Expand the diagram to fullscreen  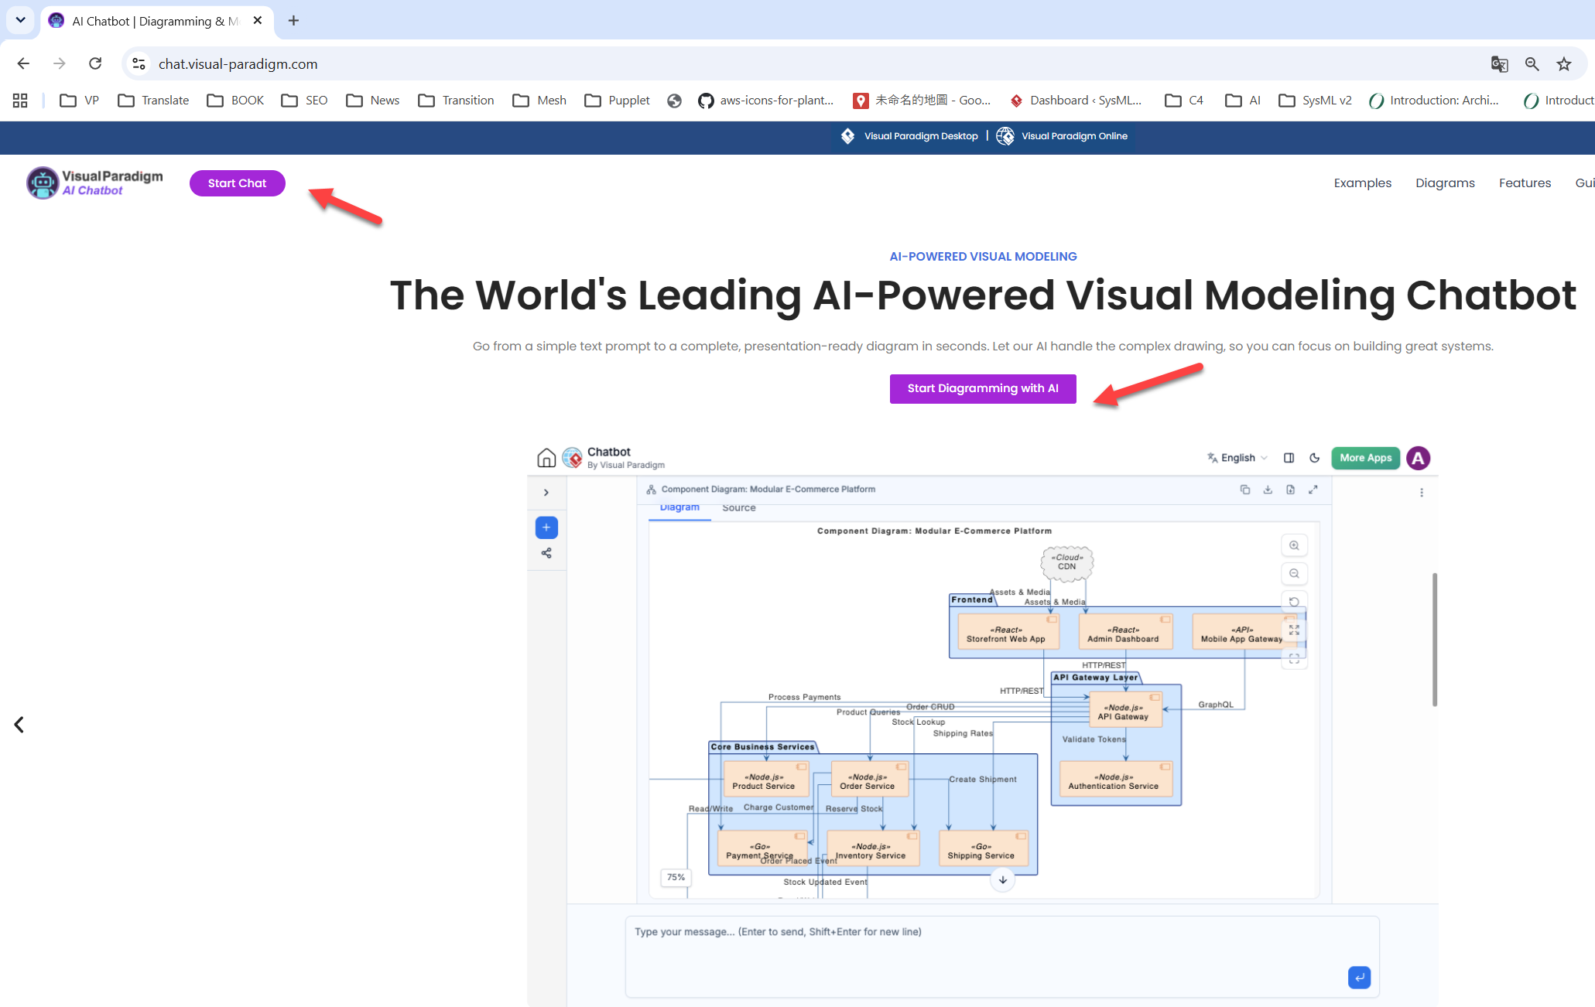[x=1313, y=490]
